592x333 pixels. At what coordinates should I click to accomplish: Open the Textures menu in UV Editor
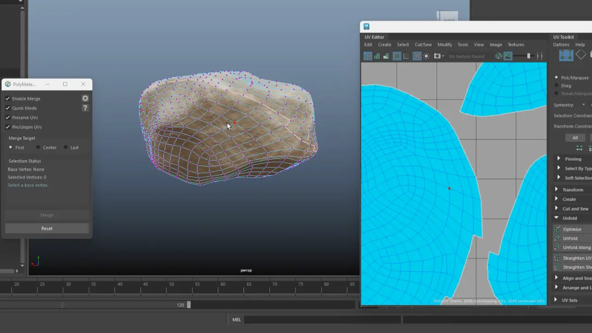[x=516, y=45]
